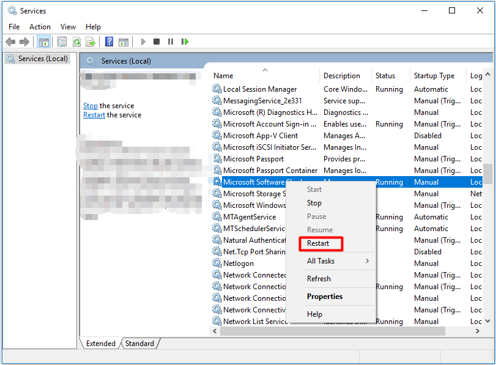The height and width of the screenshot is (365, 496).
Task: Select the Microsoft (R) Diagnostics Hub row
Action: [346, 112]
